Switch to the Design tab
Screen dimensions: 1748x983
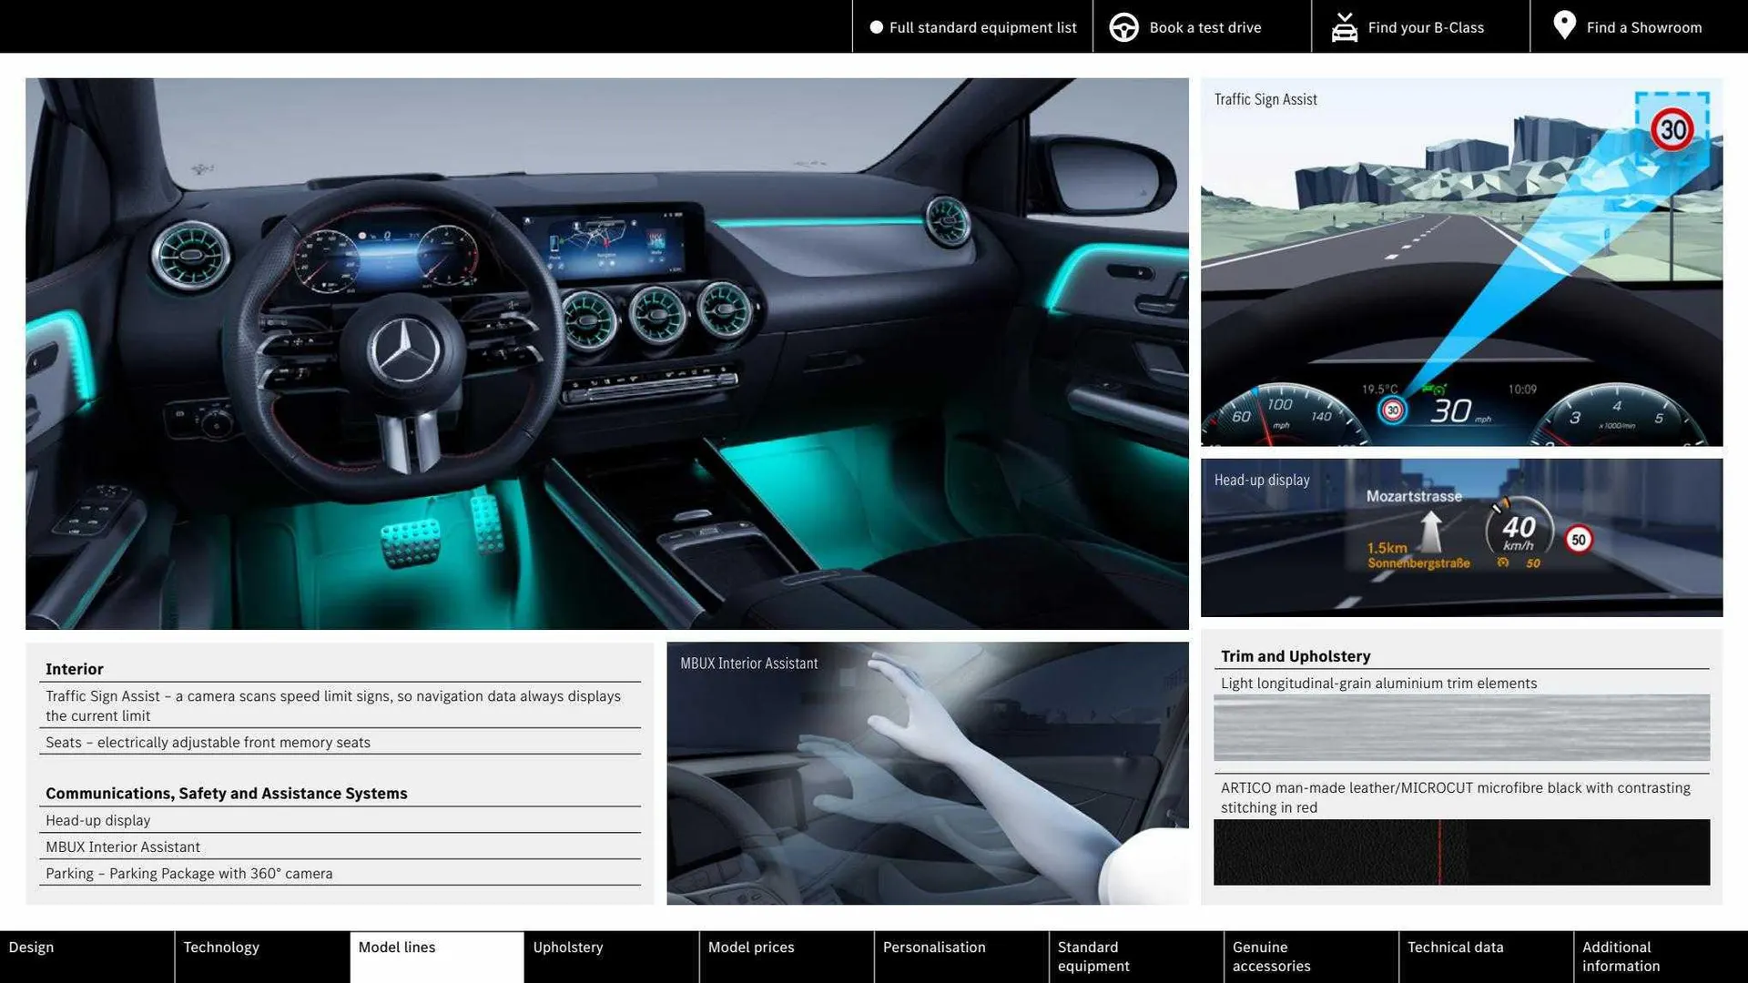click(86, 956)
